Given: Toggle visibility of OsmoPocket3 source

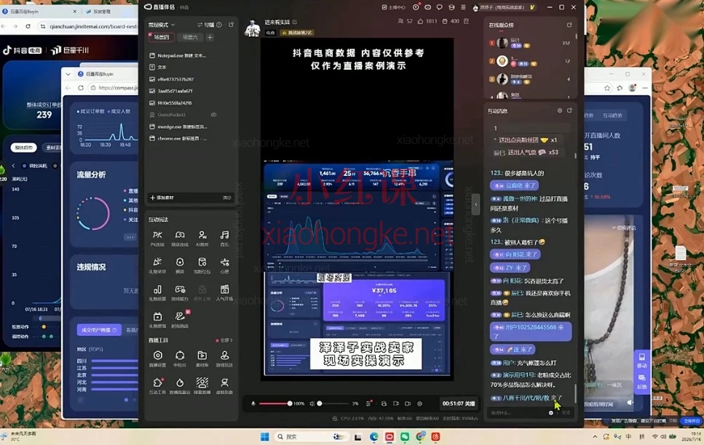Looking at the screenshot, I should point(214,115).
